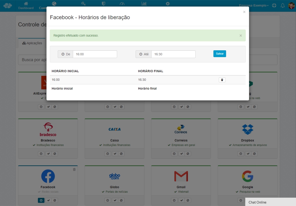Open schedule clock button for Globo
Image resolution: width=296 pixels, height=206 pixels.
point(108,200)
